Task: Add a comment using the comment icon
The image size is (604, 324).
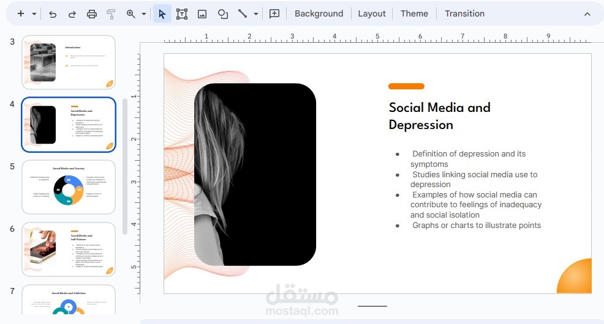Action: [274, 14]
